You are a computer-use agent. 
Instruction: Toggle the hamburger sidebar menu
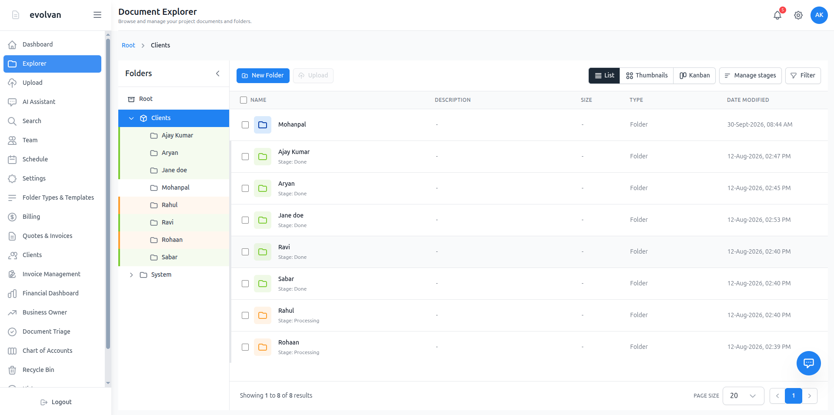point(97,15)
